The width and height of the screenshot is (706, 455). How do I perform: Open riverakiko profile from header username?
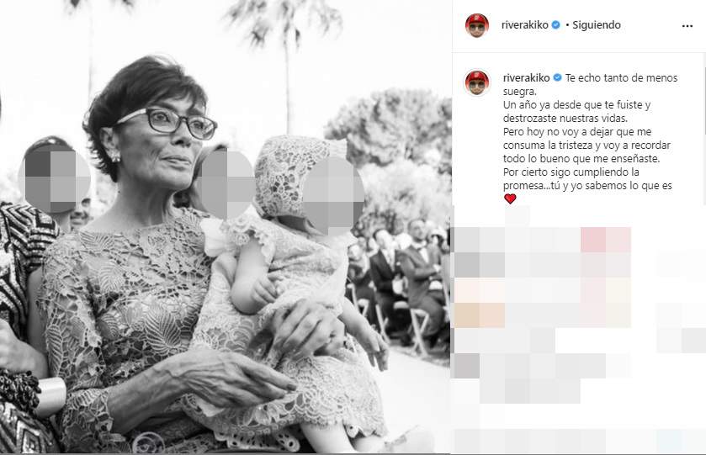(x=524, y=25)
